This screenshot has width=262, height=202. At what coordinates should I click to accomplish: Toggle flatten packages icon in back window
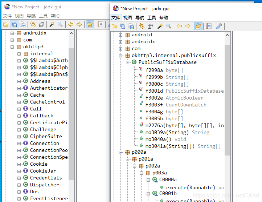[41, 25]
